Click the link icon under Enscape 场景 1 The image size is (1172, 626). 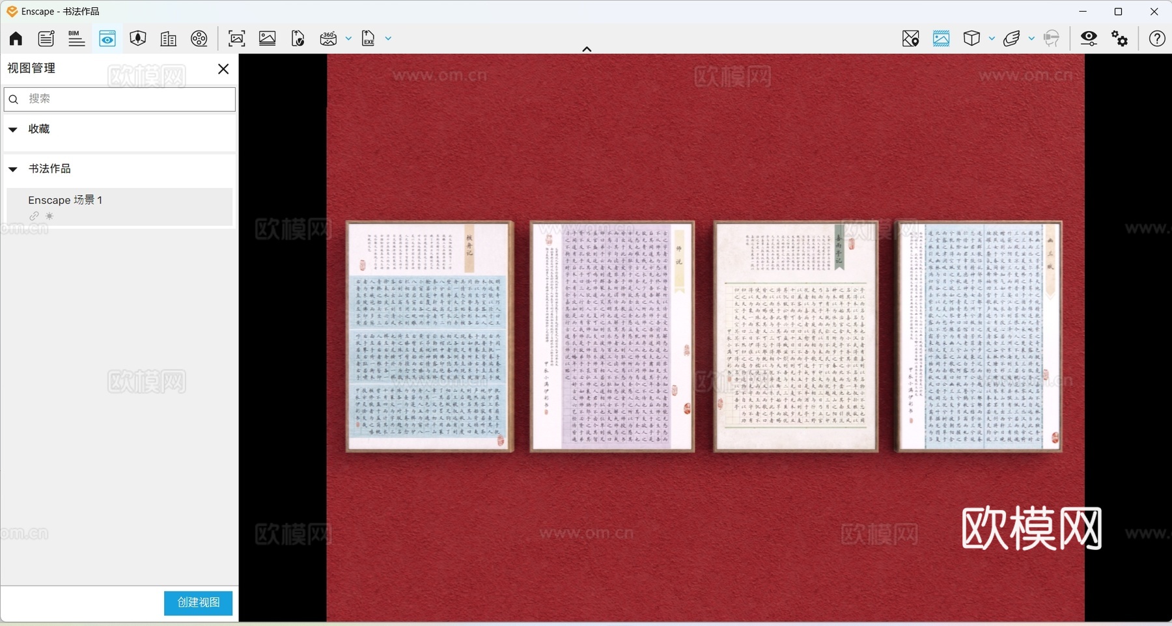click(34, 216)
